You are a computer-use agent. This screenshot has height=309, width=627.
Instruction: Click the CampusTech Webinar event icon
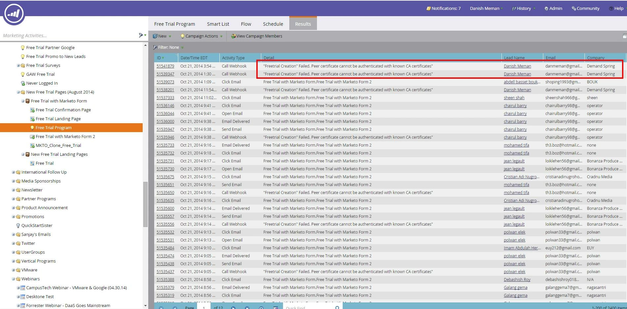[23, 288]
